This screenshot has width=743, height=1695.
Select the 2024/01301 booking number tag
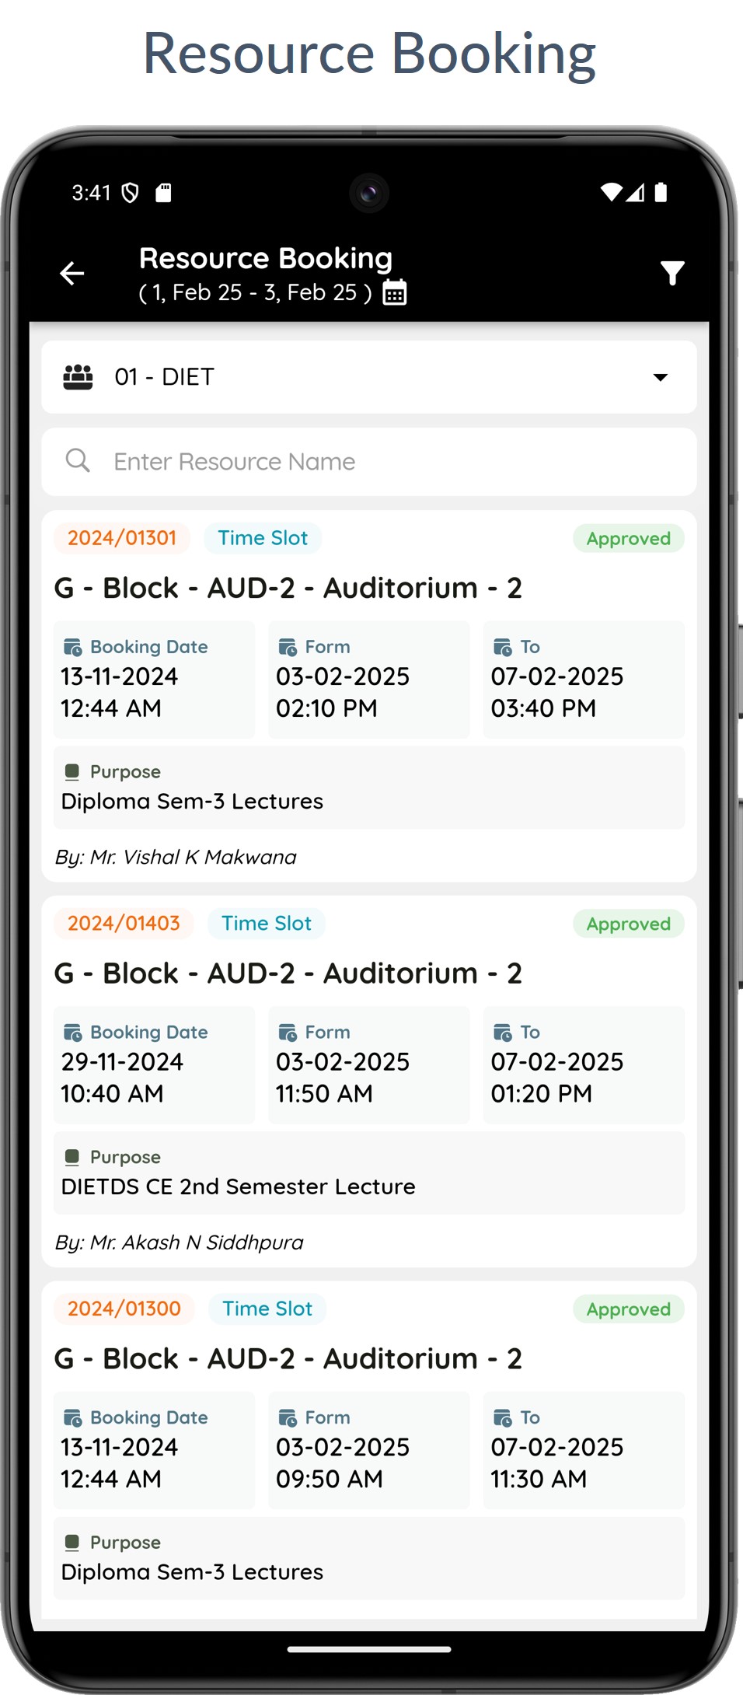pyautogui.click(x=122, y=538)
